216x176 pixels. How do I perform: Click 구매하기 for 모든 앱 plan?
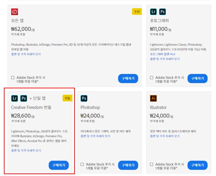pos(128,79)
